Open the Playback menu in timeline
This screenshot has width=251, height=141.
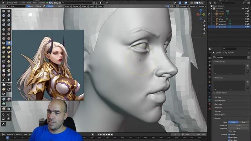pos(11,135)
